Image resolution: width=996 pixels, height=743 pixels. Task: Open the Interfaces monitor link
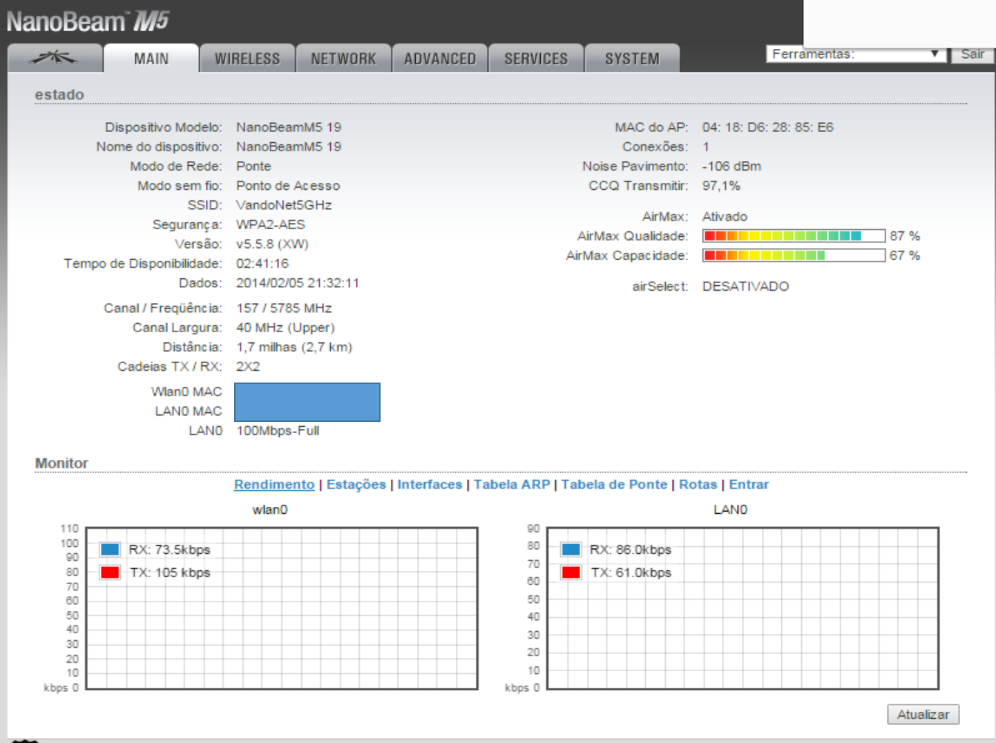click(x=430, y=485)
